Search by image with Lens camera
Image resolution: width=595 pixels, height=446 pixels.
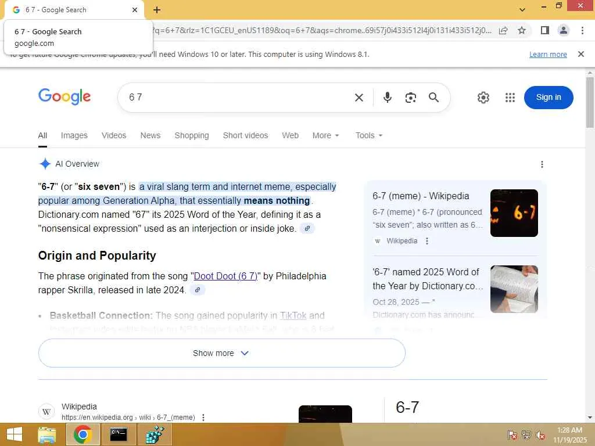point(411,98)
